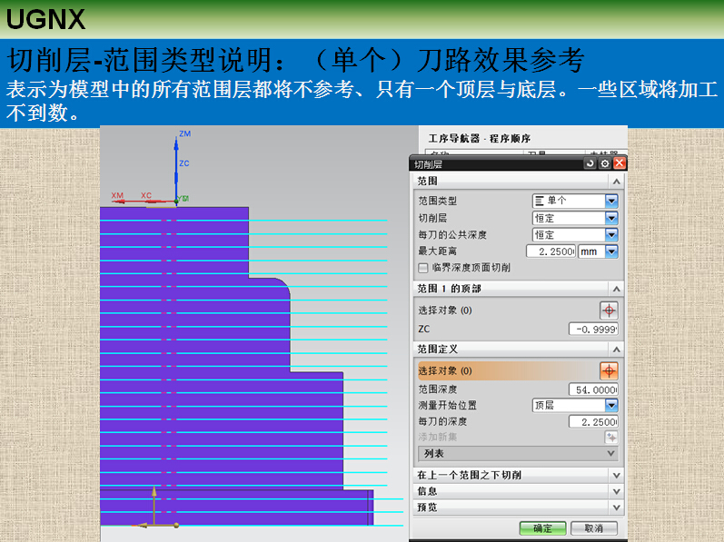This screenshot has width=724, height=542.
Task: Click the orange point selector icon in 范围定义
Action: point(609,371)
